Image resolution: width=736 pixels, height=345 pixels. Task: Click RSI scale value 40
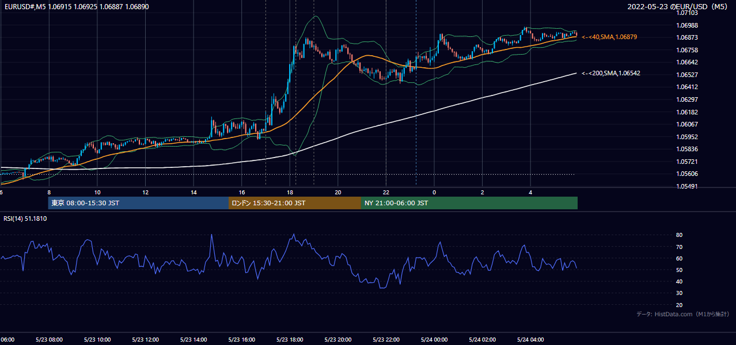[680, 281]
